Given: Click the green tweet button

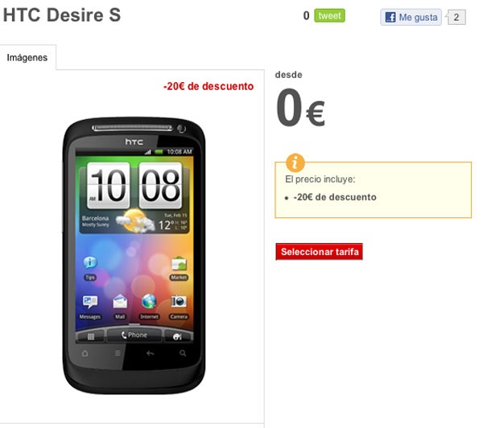Looking at the screenshot, I should [x=329, y=15].
